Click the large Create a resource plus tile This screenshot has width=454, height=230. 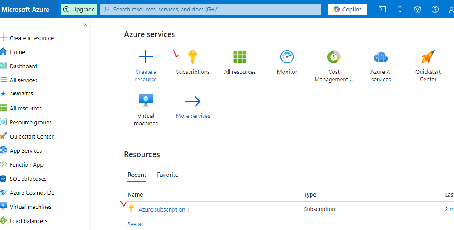coord(145,56)
